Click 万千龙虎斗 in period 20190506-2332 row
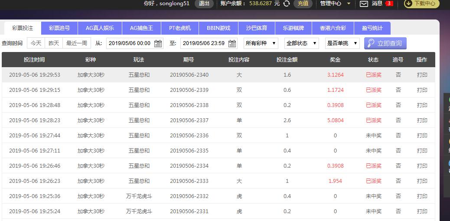450x221 pixels. 139,196
